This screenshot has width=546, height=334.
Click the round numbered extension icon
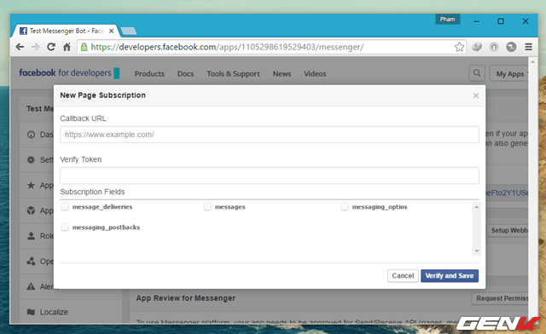coord(511,47)
